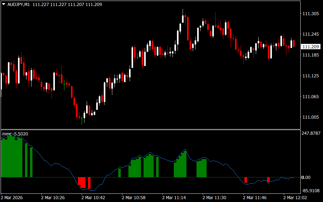Screen dimensions: 323x202
Task: Click the isolated thin green bar before 10:58
Action: [x=120, y=173]
